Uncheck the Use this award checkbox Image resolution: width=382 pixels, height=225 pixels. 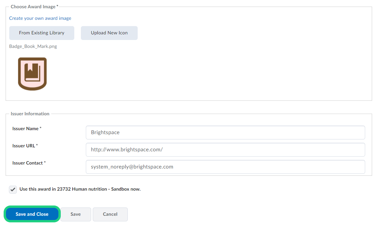tap(13, 190)
